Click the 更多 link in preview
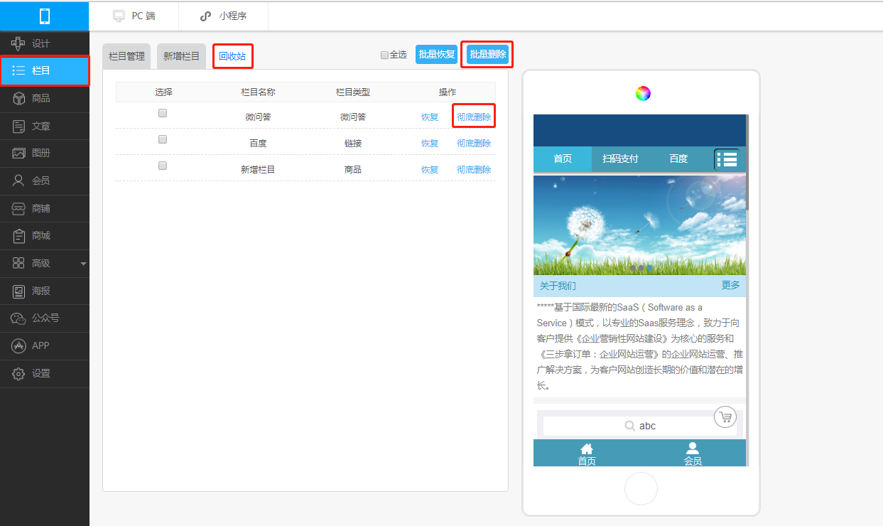This screenshot has width=883, height=526. coord(730,285)
